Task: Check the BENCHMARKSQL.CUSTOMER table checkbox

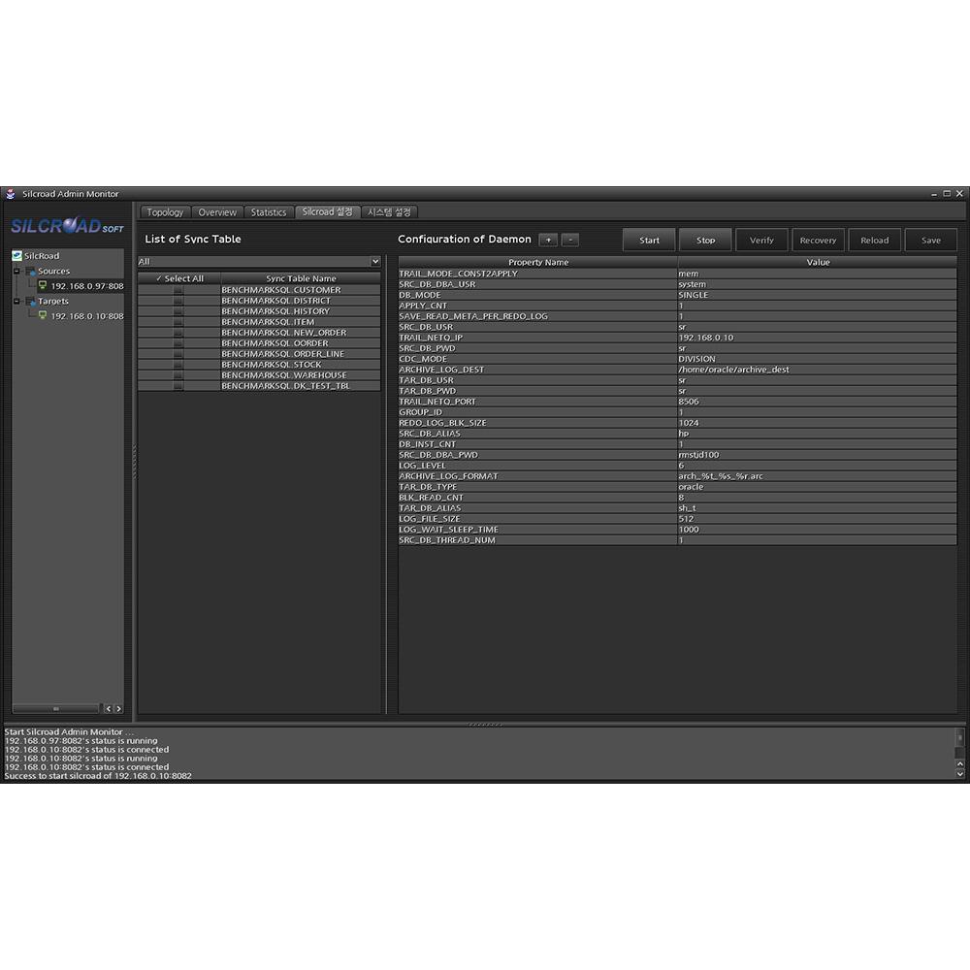Action: (177, 289)
